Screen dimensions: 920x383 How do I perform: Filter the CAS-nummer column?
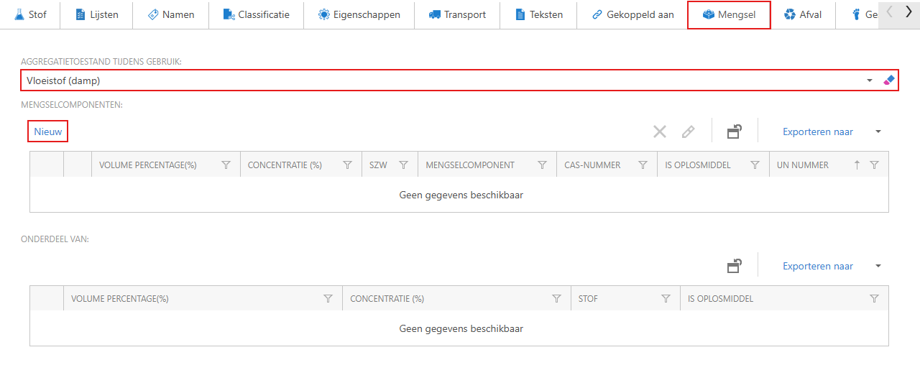pyautogui.click(x=643, y=165)
